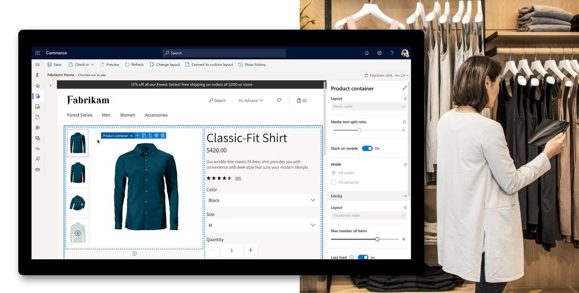Viewport: 579px width, 293px height.
Task: Open the shopping bag cart (0)
Action: point(301,100)
